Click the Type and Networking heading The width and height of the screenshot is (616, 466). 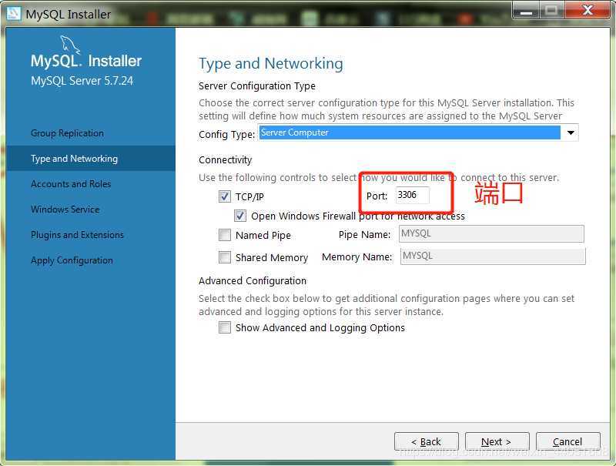(271, 64)
